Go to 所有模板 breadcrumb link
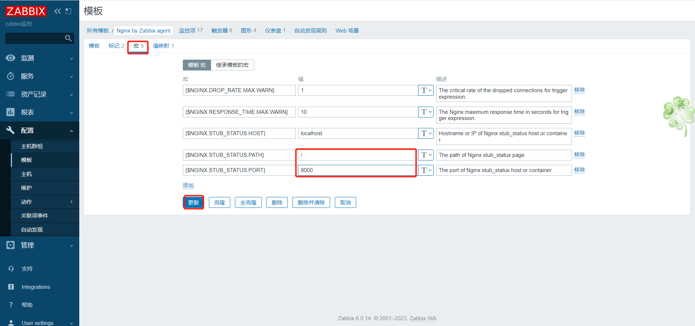695x326 pixels. tap(98, 31)
